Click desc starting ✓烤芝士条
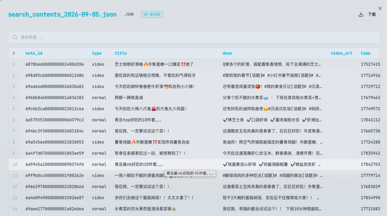 (272, 120)
